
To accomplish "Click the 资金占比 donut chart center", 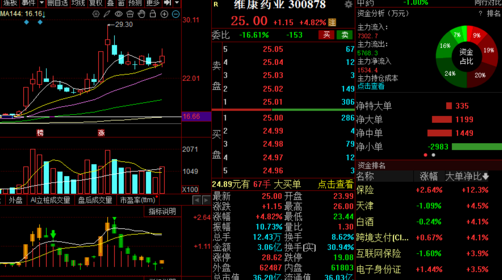I will (466, 56).
